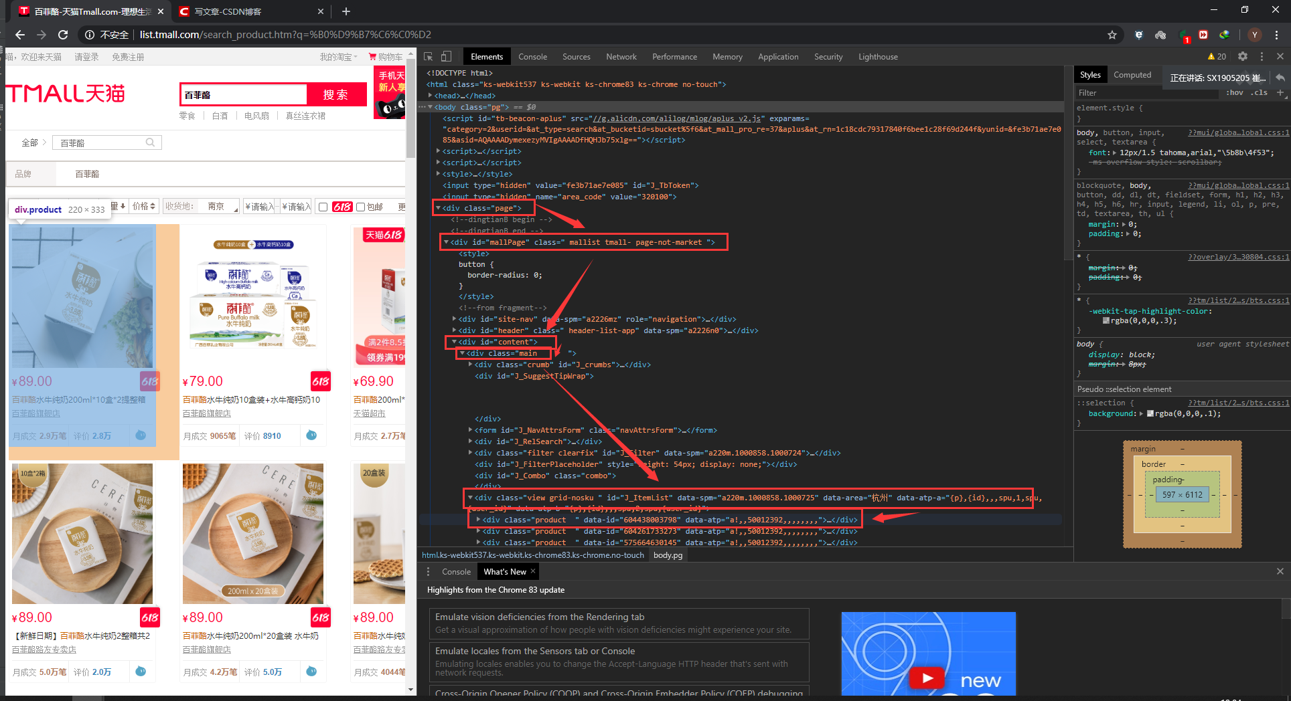The image size is (1291, 701).
Task: Close the 写文章-CSDN博客 tab
Action: (321, 11)
